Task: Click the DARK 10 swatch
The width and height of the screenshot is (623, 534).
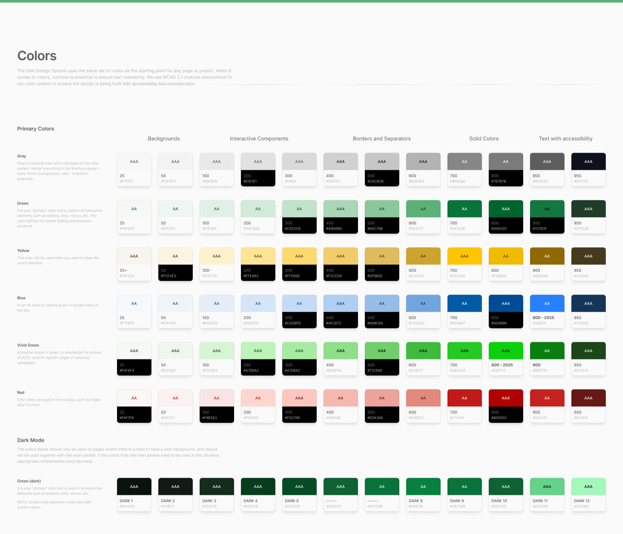Action: pyautogui.click(x=506, y=494)
